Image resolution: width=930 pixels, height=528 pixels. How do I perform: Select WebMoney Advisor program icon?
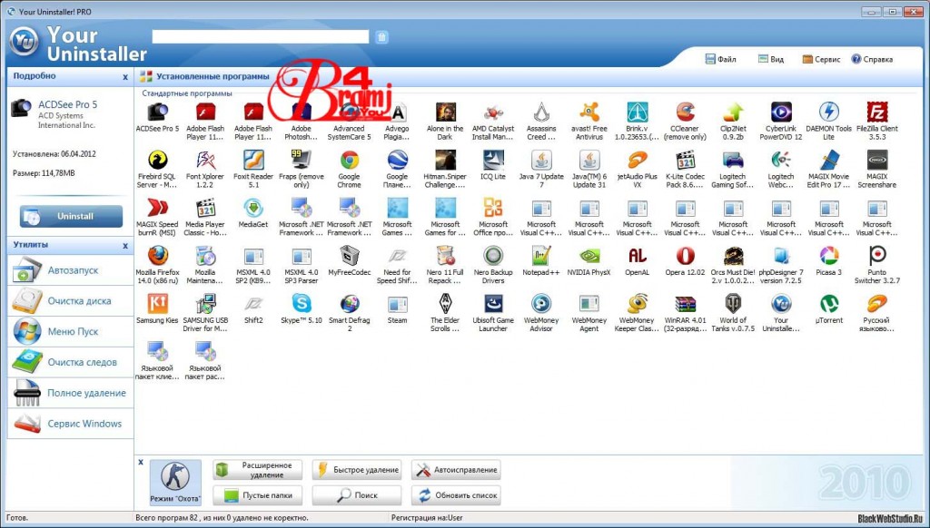[x=541, y=303]
